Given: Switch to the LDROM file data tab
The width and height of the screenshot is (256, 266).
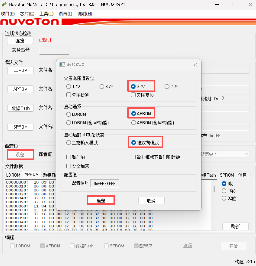Looking at the screenshot, I should tap(13, 175).
